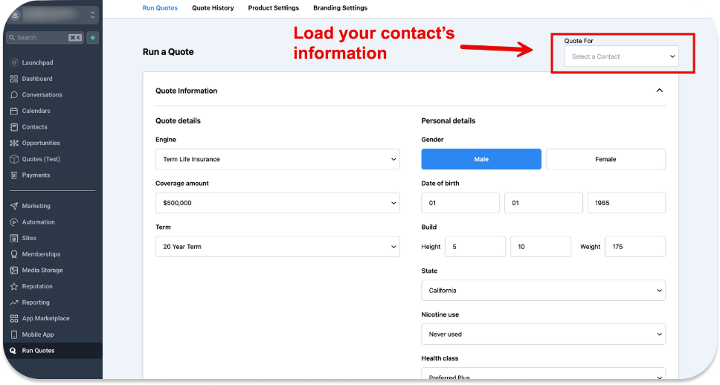Click the account avatar icon
The width and height of the screenshot is (720, 385).
[15, 15]
